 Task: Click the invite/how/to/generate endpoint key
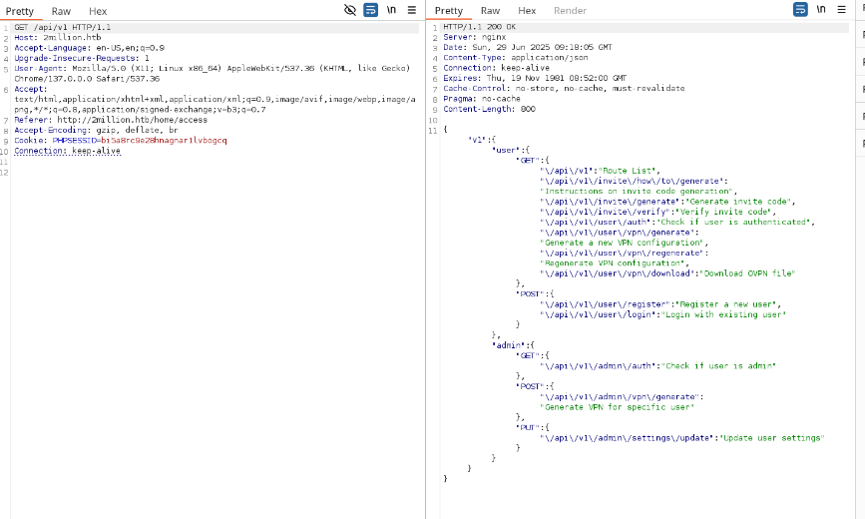[x=632, y=181]
